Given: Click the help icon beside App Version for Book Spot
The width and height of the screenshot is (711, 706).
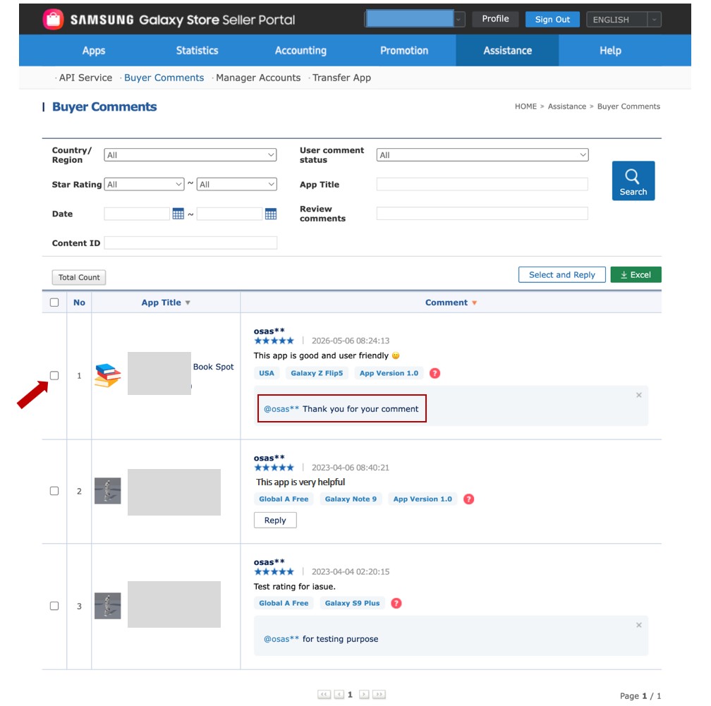Looking at the screenshot, I should click(435, 373).
